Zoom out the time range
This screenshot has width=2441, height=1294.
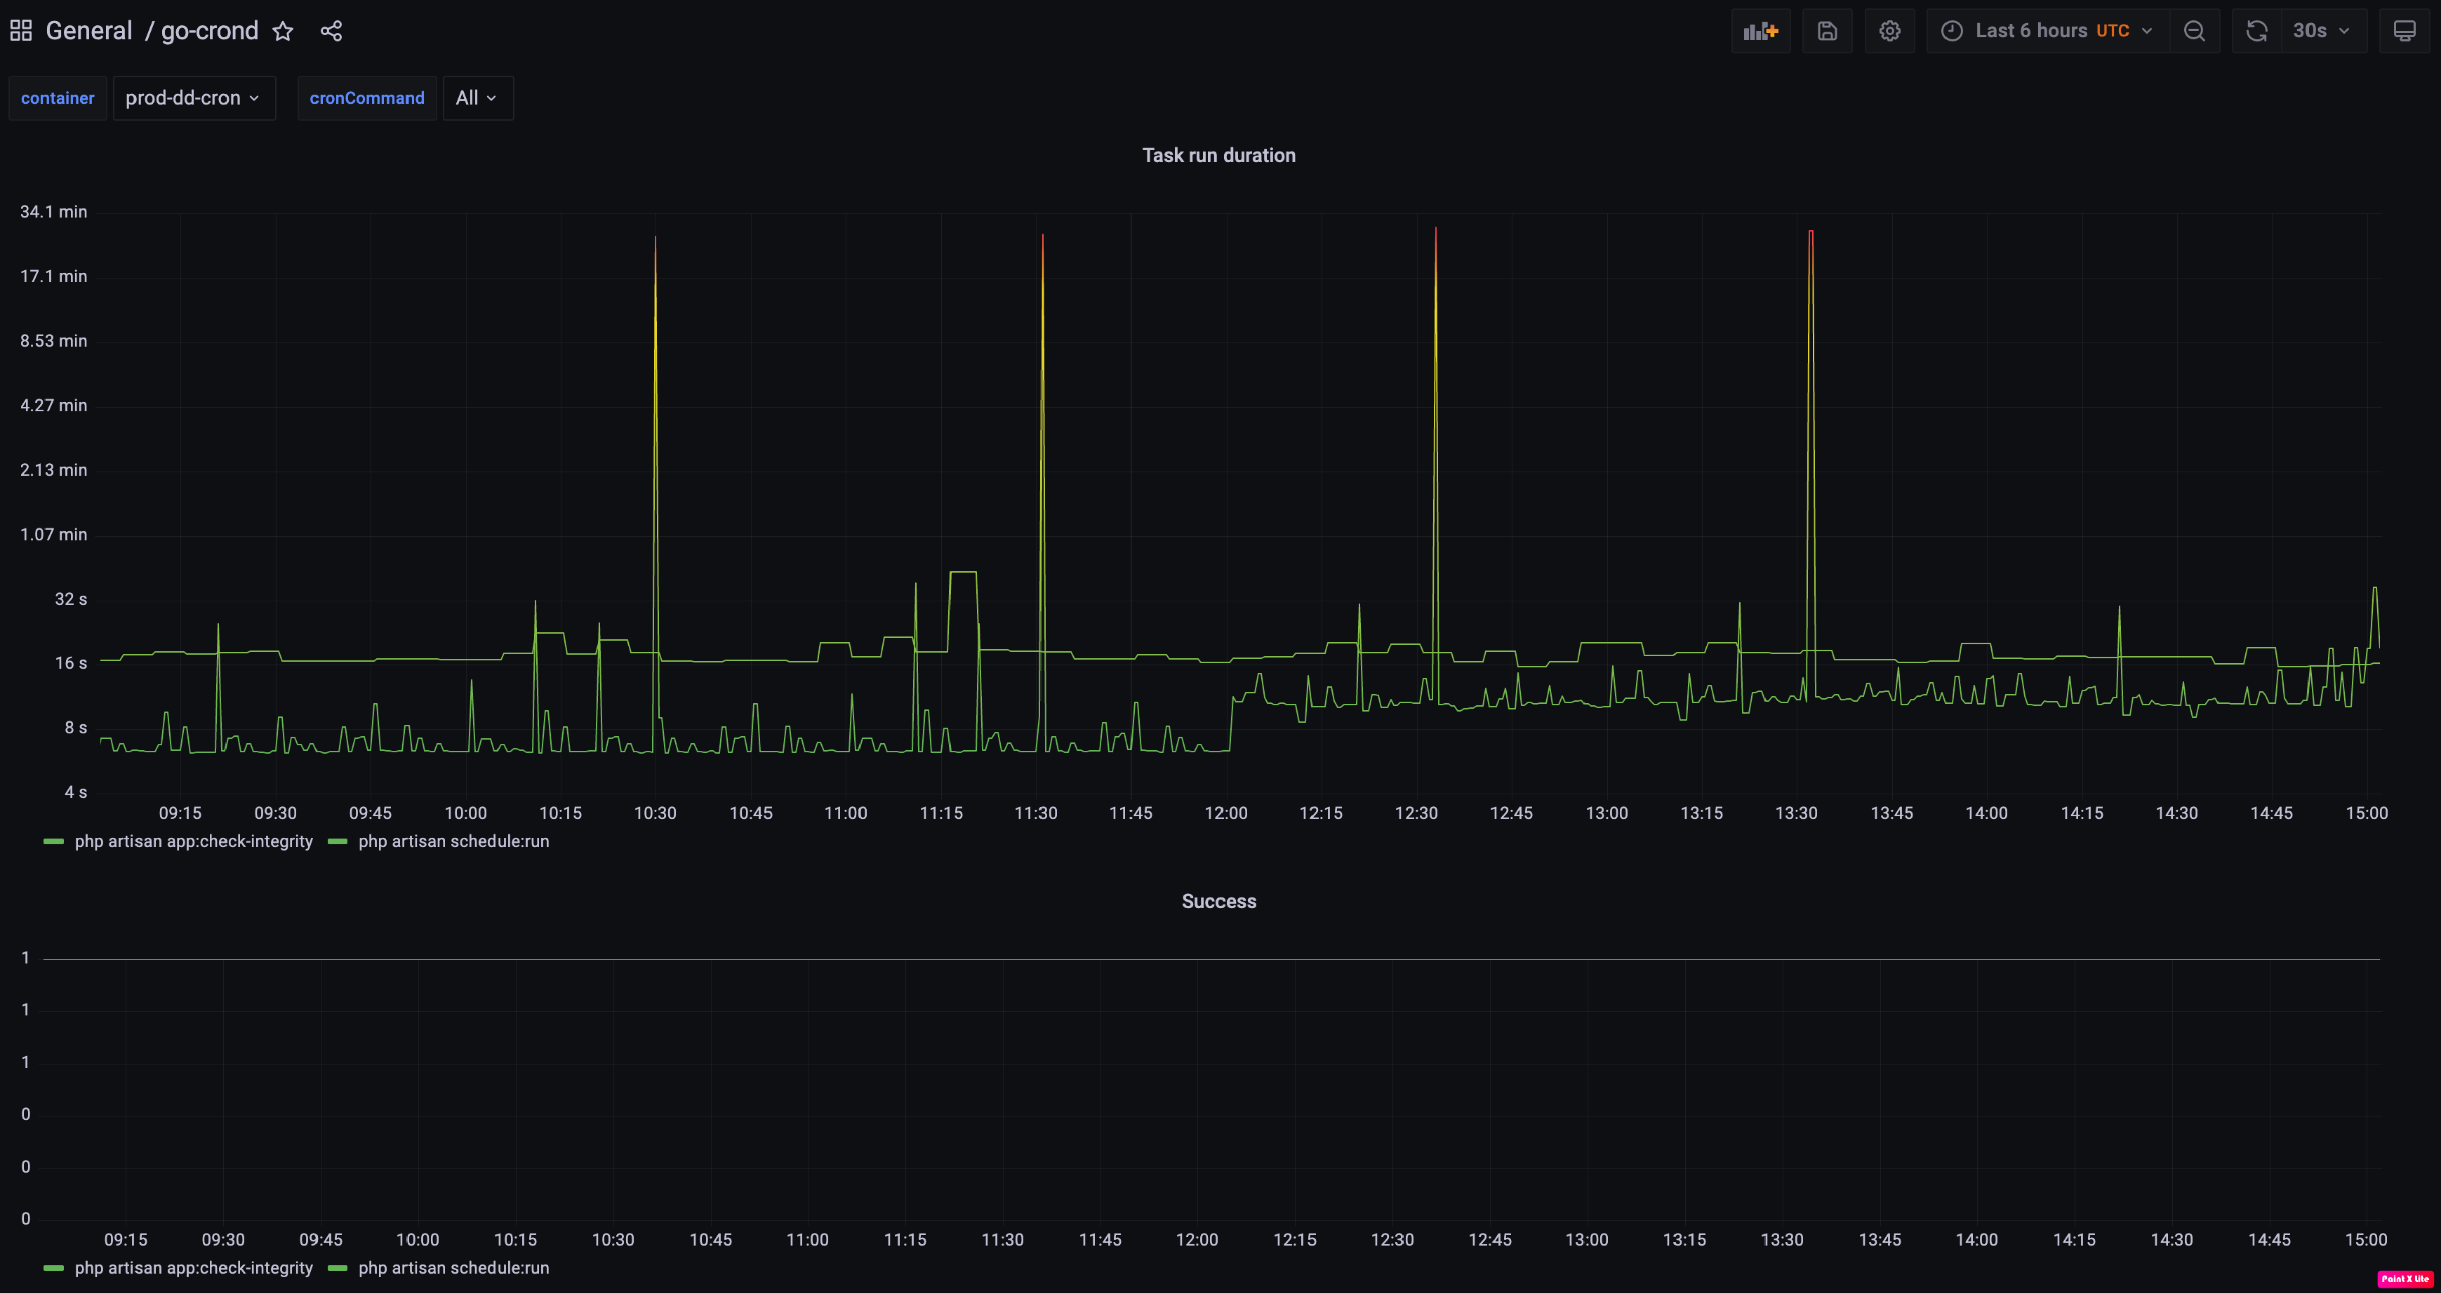[x=2194, y=32]
